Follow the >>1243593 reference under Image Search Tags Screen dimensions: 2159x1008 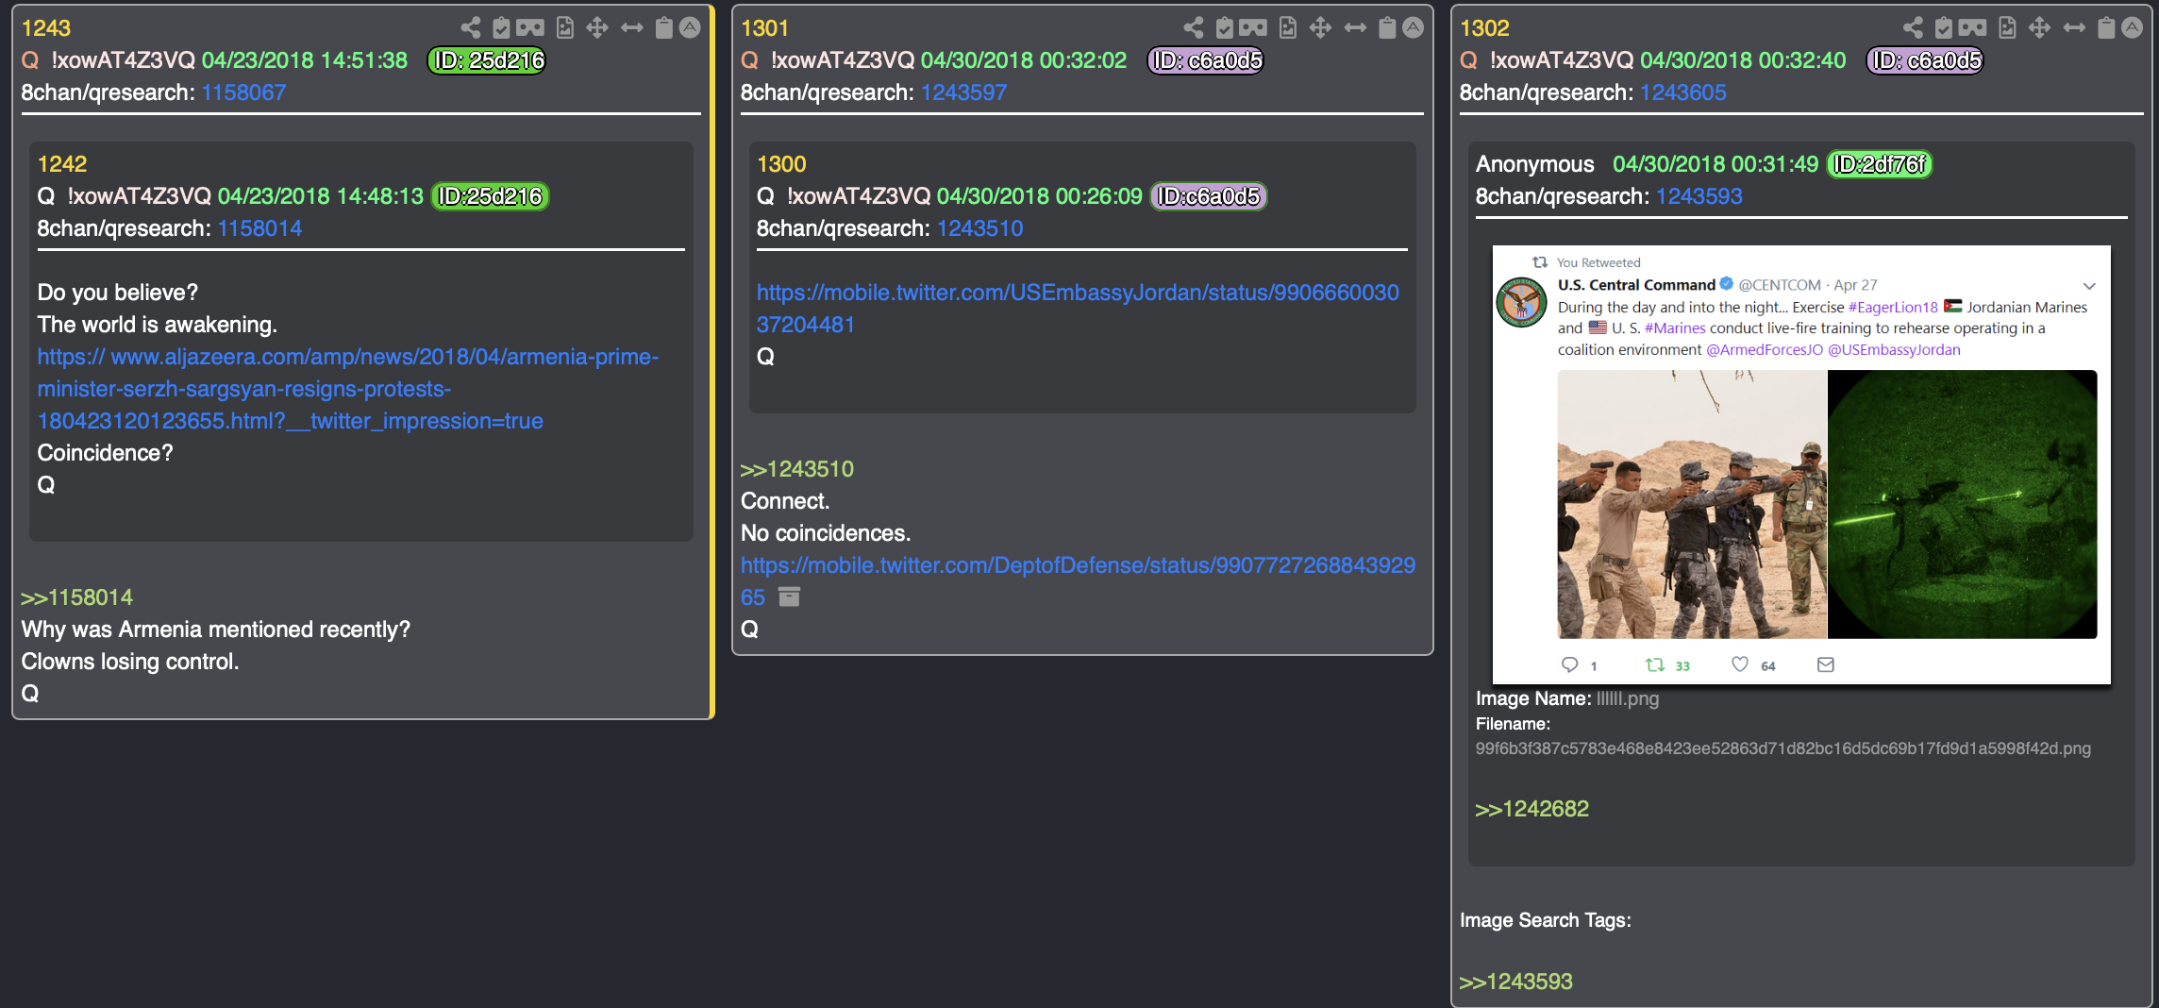pos(1516,982)
